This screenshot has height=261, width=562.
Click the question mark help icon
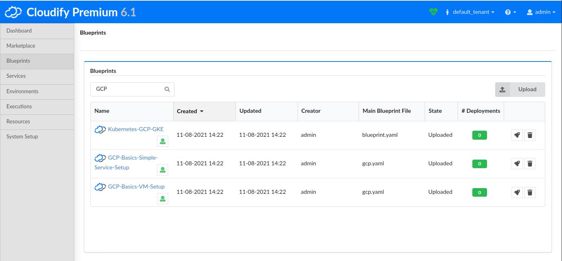pos(507,12)
